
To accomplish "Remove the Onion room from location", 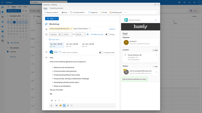I will (x=60, y=52).
